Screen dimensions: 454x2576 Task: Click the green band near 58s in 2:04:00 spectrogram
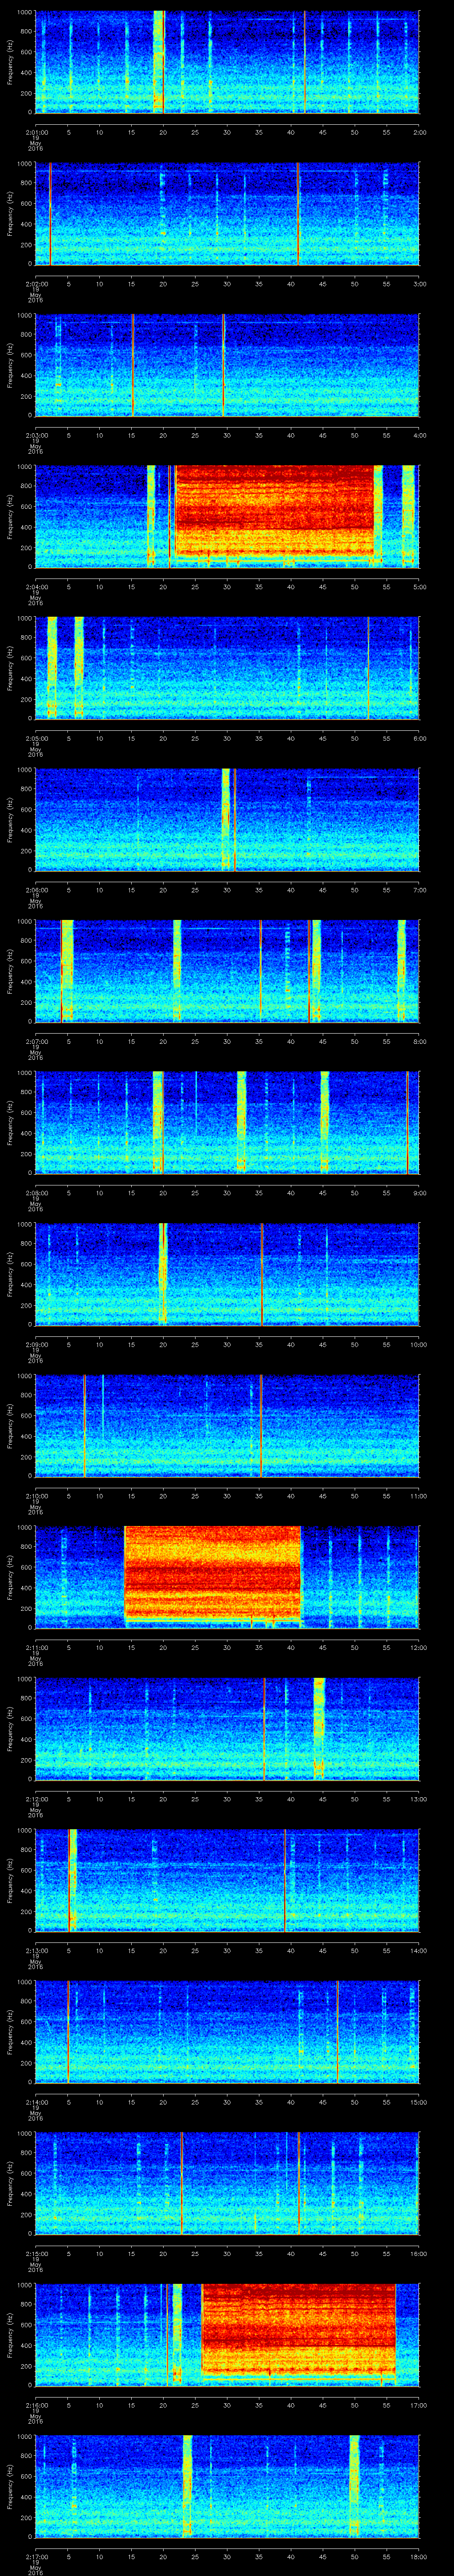(x=408, y=516)
